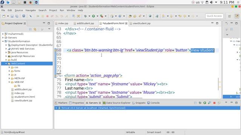Collapse the WEB-INF folder
Image resolution: width=241 pixels, height=135 pixels.
pos(9,82)
